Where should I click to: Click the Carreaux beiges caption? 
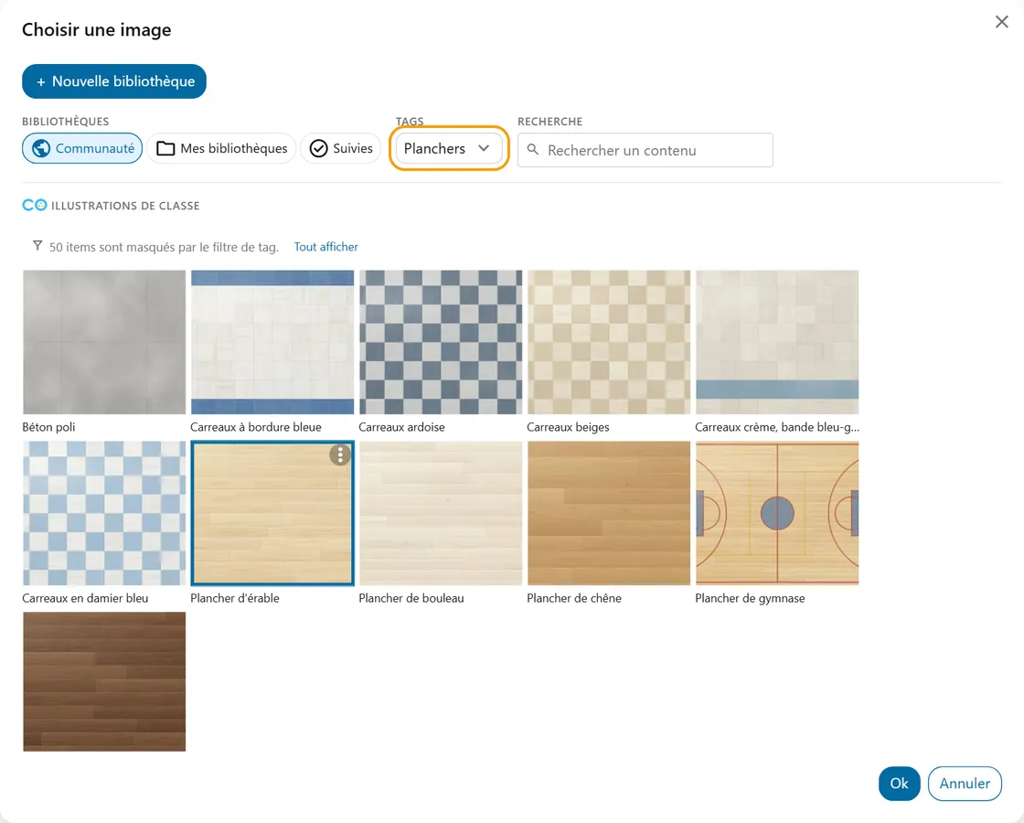568,427
